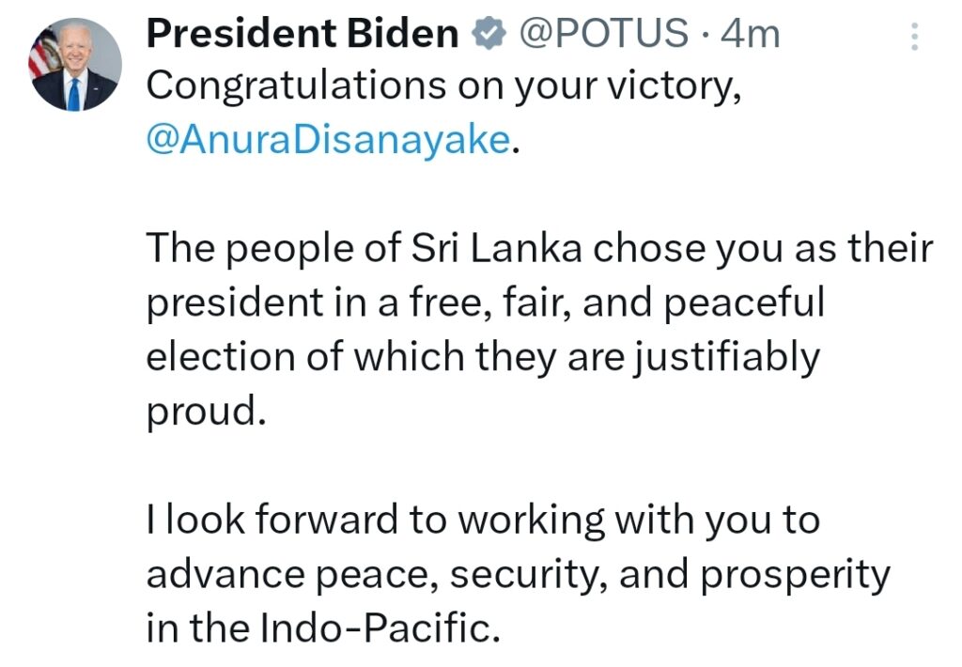Click the word 'proud.' ending the second paragraph
The height and width of the screenshot is (667, 962).
[207, 412]
